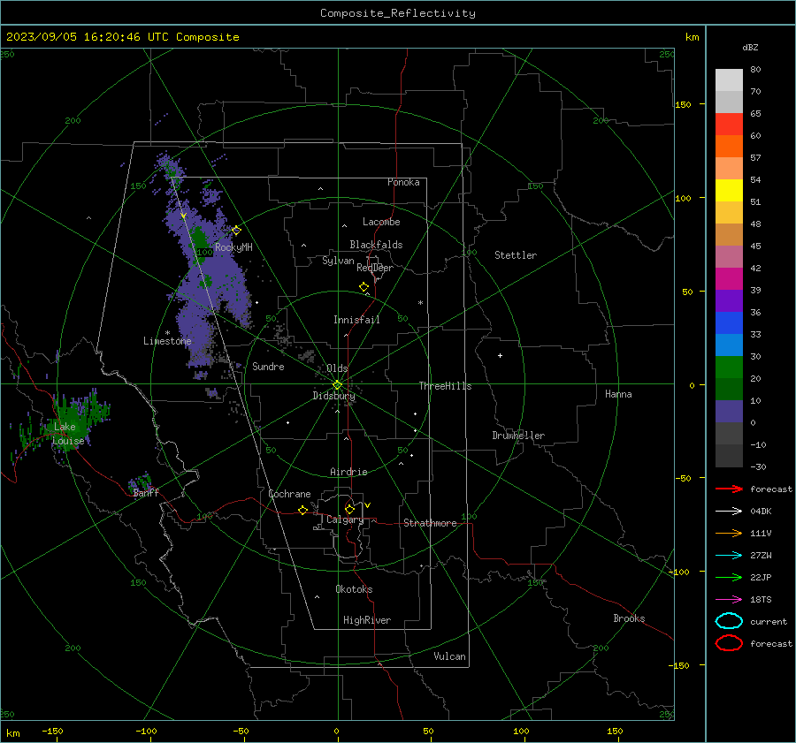Click the Drumheller city label
The width and height of the screenshot is (796, 743).
[x=518, y=436]
